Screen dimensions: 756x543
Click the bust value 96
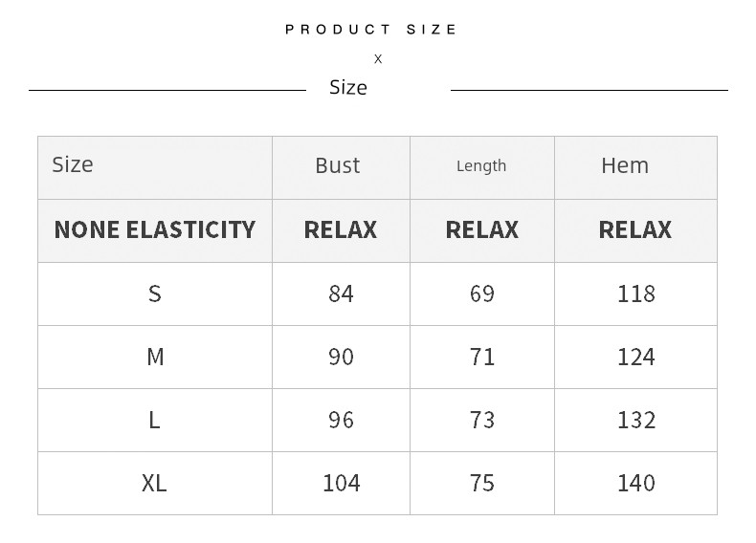click(x=341, y=420)
